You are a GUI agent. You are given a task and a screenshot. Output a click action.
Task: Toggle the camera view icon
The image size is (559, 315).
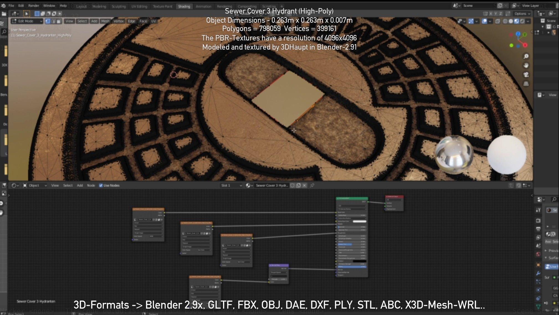point(526,75)
